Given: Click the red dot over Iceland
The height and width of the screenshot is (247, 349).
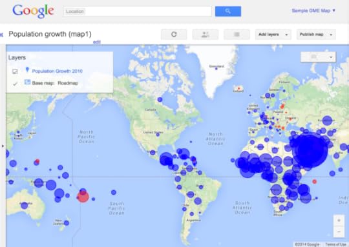Looking at the screenshot, I should (x=239, y=88).
